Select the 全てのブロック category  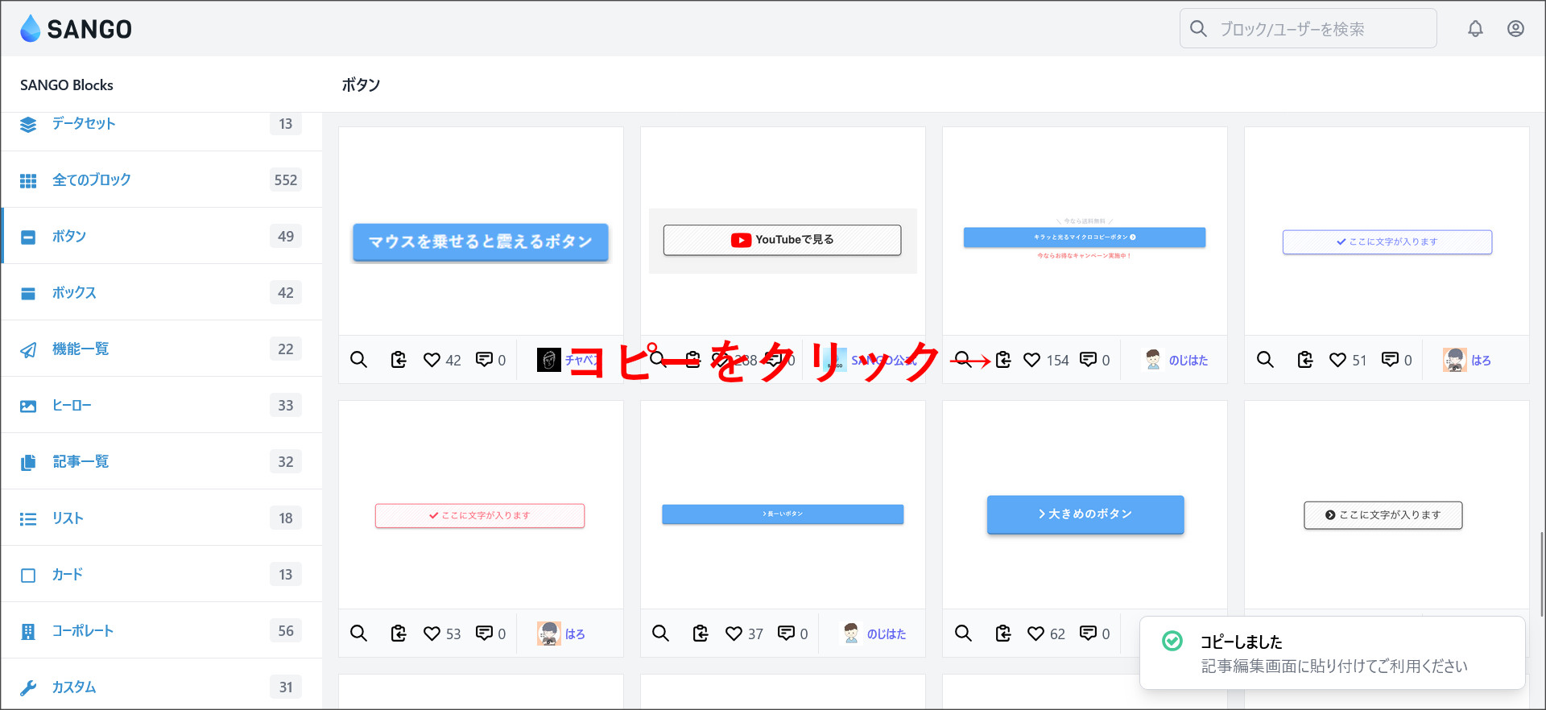pos(91,180)
